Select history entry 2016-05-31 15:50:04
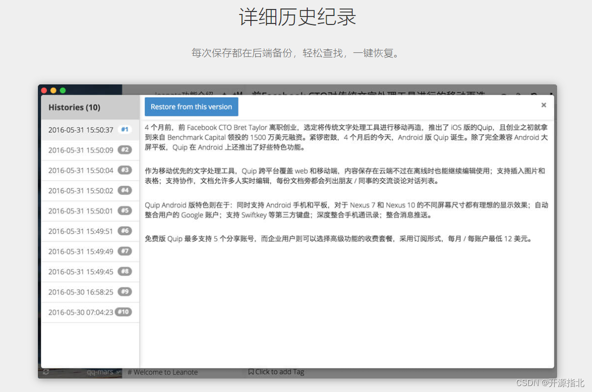The height and width of the screenshot is (392, 592). point(80,170)
